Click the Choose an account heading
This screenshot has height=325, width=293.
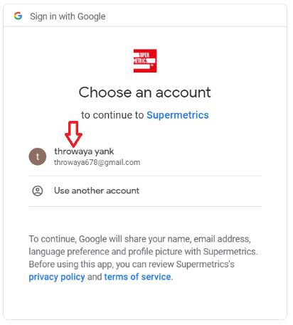point(144,92)
